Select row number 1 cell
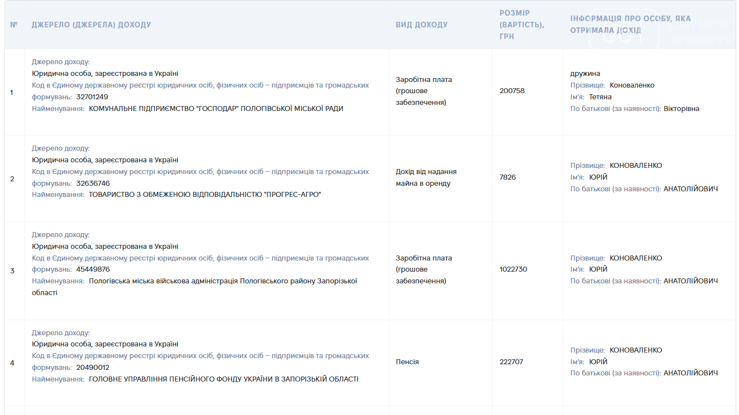The height and width of the screenshot is (415, 739). 12,92
